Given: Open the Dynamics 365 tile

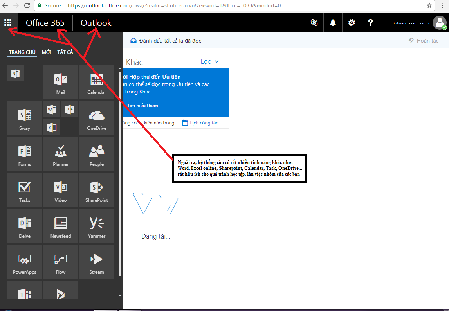Looking at the screenshot, I should click(60, 290).
